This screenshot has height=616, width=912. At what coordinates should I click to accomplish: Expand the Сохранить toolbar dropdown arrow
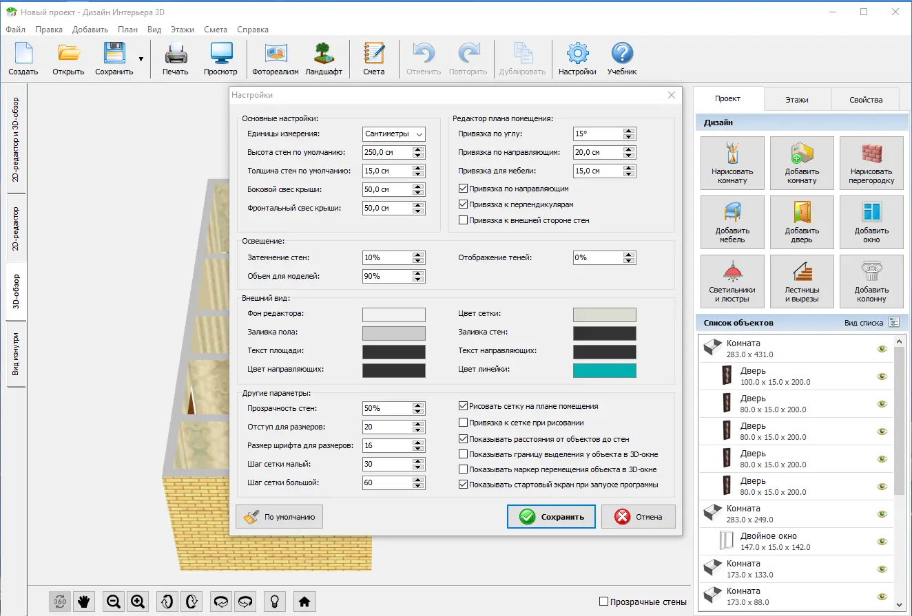coord(141,59)
